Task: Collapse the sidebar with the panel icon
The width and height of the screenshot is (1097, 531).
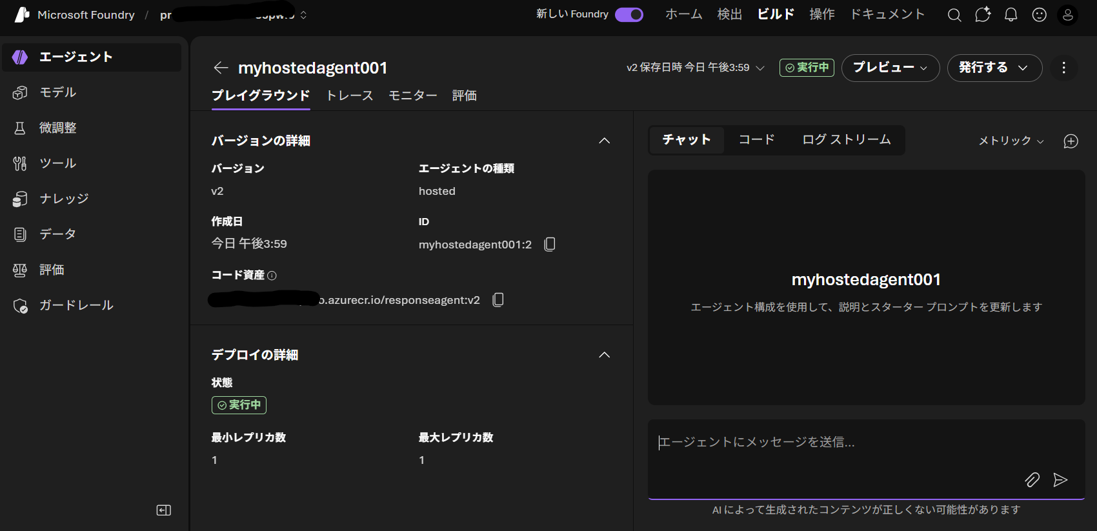Action: [x=164, y=510]
